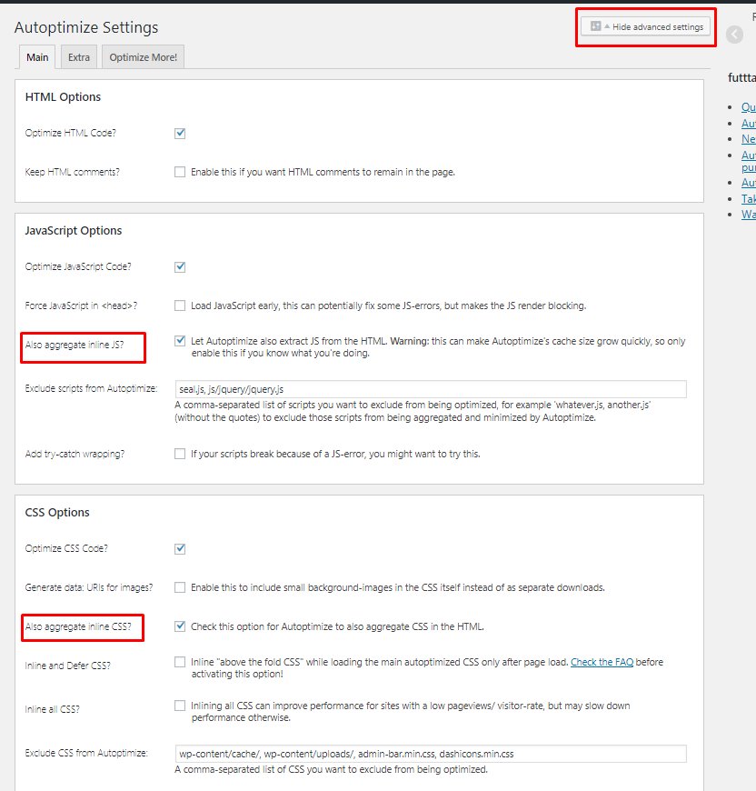This screenshot has width=756, height=791.
Task: Click the Add try-catch wrapping? label
Action: tap(75, 455)
